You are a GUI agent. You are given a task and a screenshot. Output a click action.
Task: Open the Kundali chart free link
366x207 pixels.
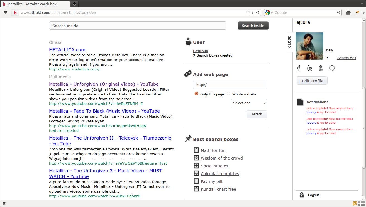pyautogui.click(x=218, y=189)
